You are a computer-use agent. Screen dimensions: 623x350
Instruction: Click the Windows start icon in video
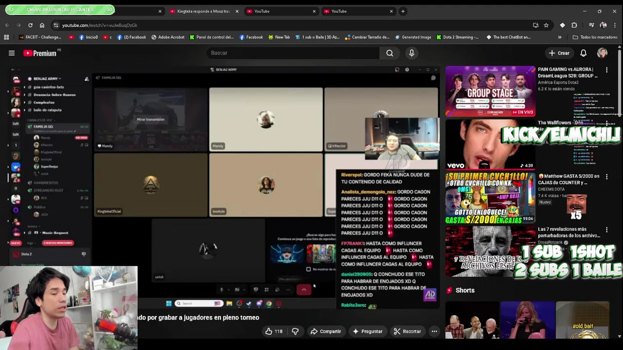(x=169, y=303)
